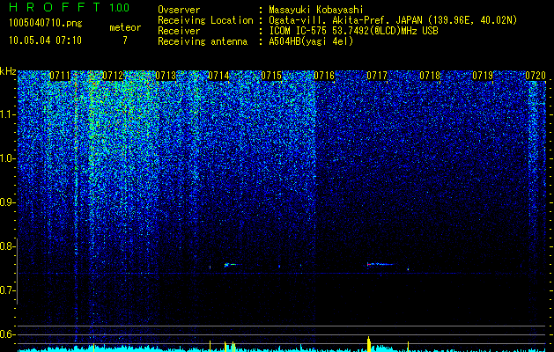Click the Receiving Location value line
This screenshot has width=554, height=352.
click(393, 20)
